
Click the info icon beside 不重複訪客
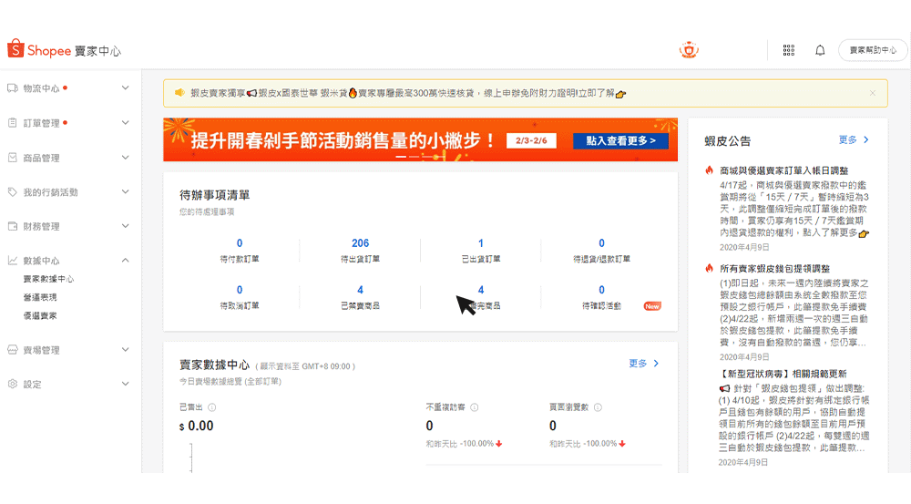pyautogui.click(x=475, y=407)
